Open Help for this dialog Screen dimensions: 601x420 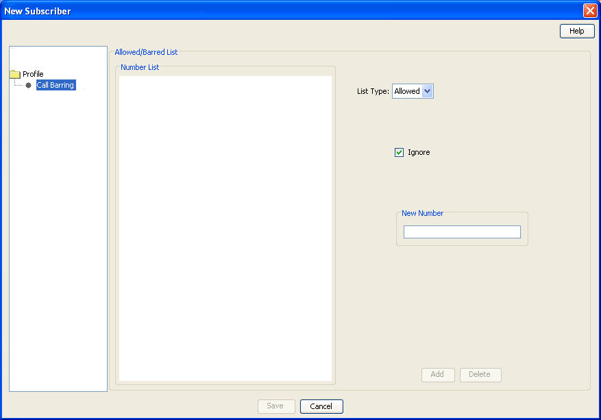[x=577, y=31]
